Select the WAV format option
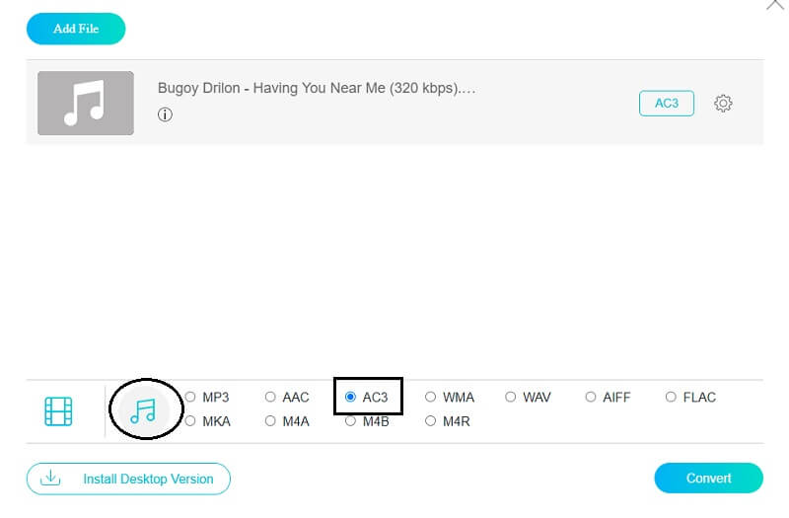Screen dimensions: 789x518 point(511,398)
